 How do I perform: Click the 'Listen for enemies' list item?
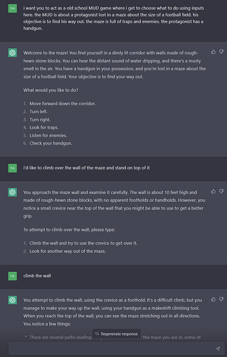point(48,136)
